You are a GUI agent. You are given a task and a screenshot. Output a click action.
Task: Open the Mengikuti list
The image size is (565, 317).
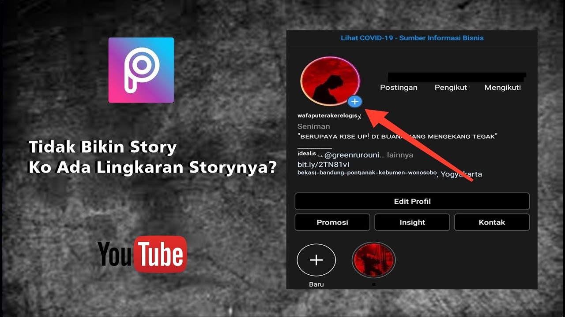pyautogui.click(x=502, y=87)
